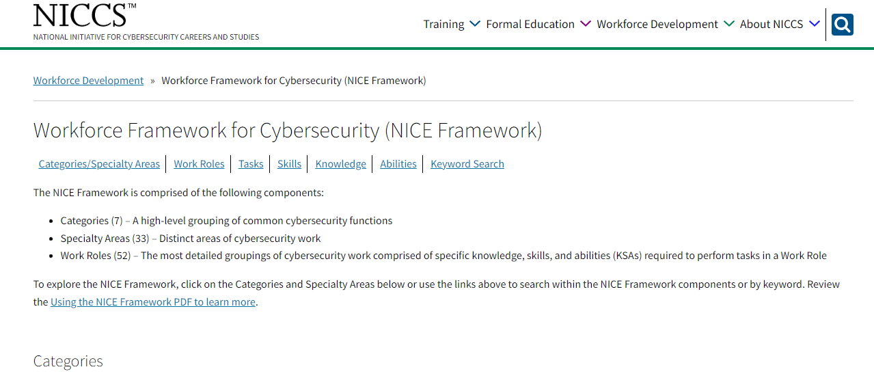Click the NICCS logo

point(85,15)
